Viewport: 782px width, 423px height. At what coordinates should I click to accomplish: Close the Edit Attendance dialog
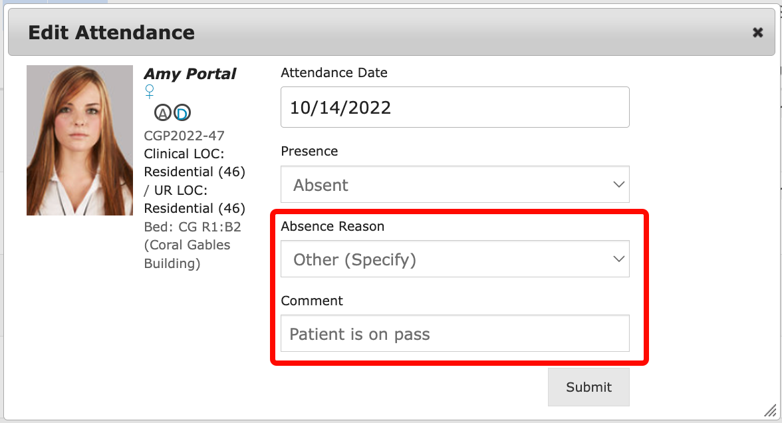coord(757,33)
